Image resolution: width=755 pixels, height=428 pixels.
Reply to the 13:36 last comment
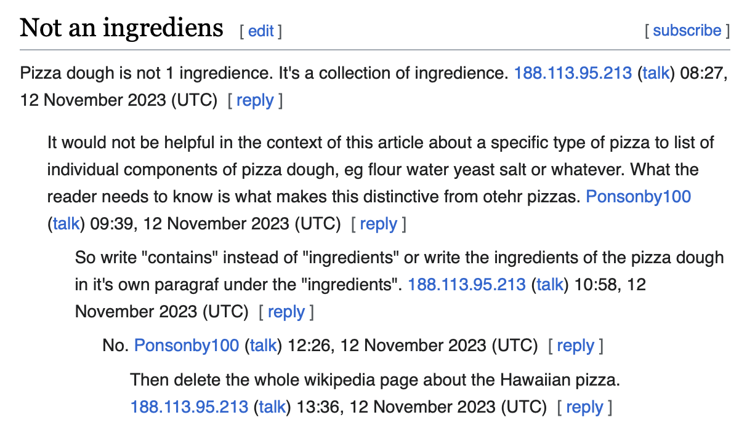coord(584,406)
